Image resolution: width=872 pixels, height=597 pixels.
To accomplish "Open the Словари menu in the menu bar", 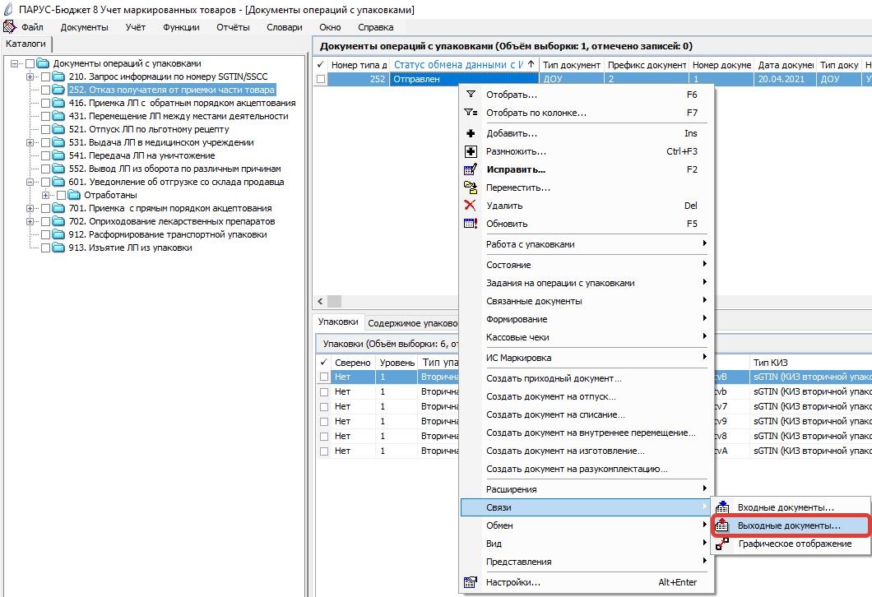I will [284, 27].
